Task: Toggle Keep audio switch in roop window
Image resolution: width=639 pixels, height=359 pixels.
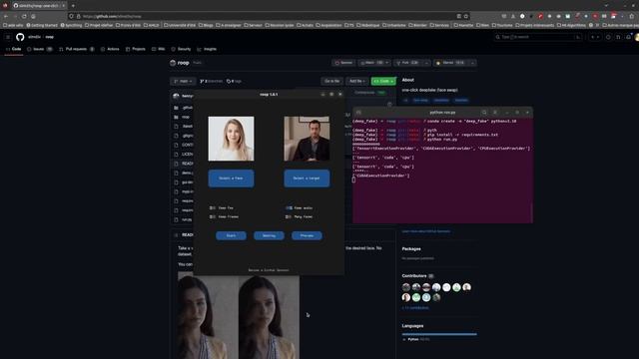Action: point(289,208)
